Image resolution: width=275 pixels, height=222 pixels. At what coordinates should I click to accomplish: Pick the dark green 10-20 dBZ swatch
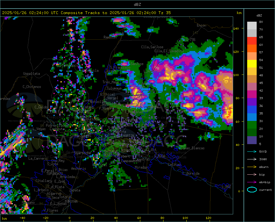point(252,133)
